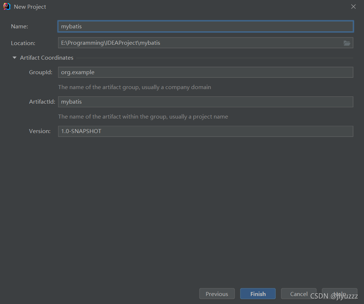Click the Version field 1.0-SNAPSHOT
Image resolution: width=364 pixels, height=304 pixels.
tap(206, 131)
